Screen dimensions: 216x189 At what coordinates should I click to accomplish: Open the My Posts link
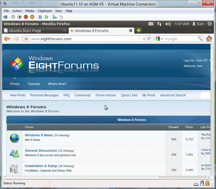149,95
